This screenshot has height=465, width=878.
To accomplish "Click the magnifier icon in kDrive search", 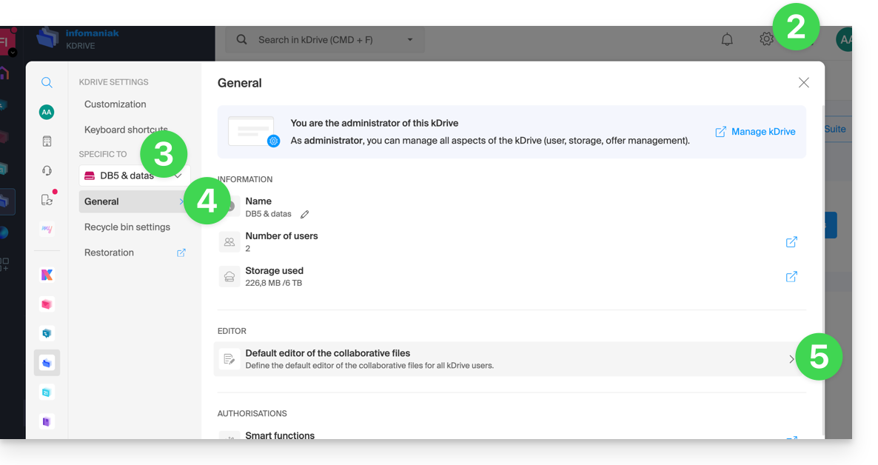I will (241, 40).
